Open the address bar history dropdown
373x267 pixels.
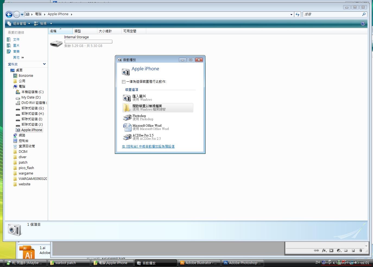pos(291,14)
